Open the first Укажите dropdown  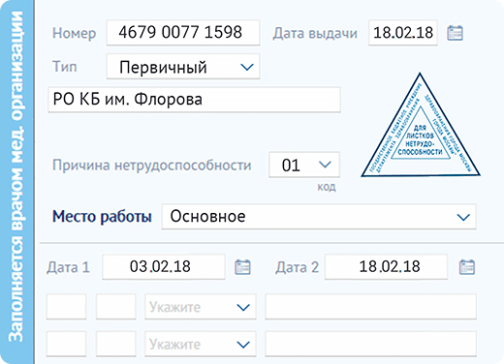[201, 307]
